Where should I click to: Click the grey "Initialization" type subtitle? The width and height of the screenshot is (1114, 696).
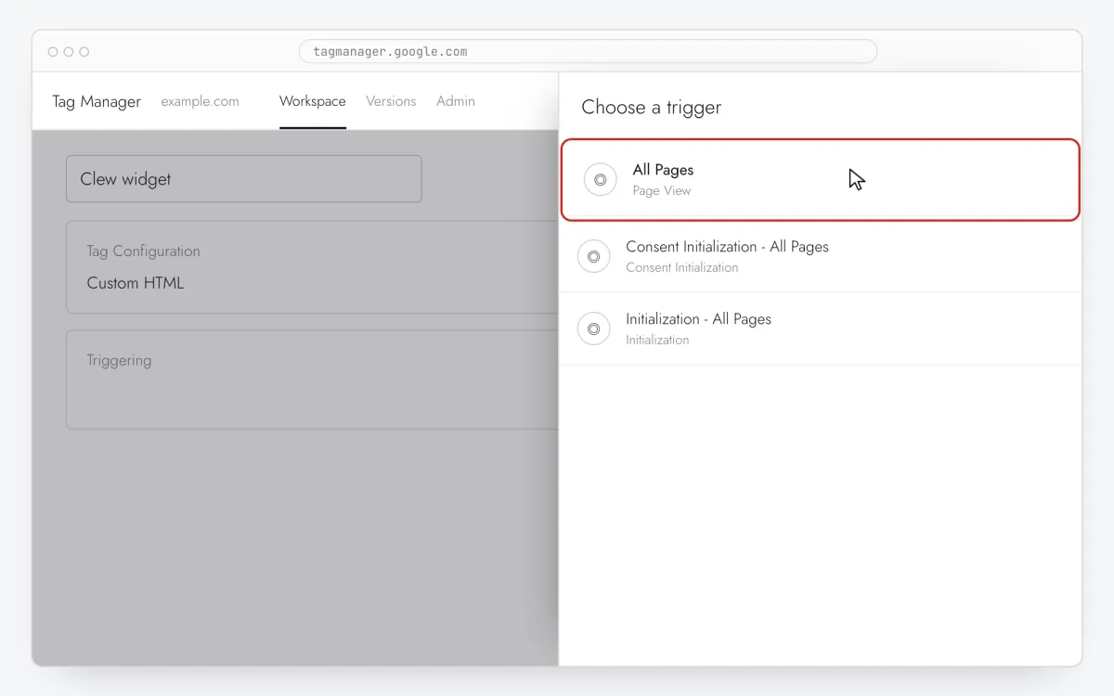(657, 340)
